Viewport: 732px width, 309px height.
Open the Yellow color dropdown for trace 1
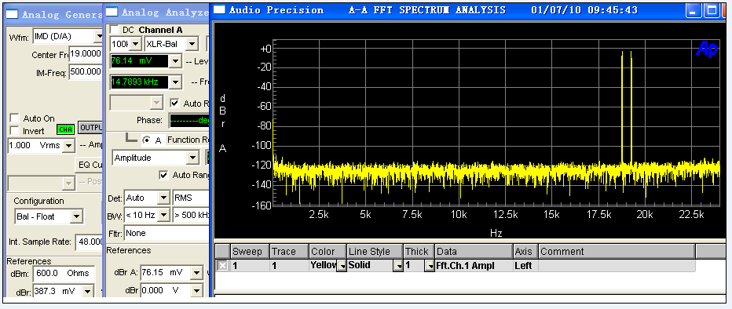[342, 266]
